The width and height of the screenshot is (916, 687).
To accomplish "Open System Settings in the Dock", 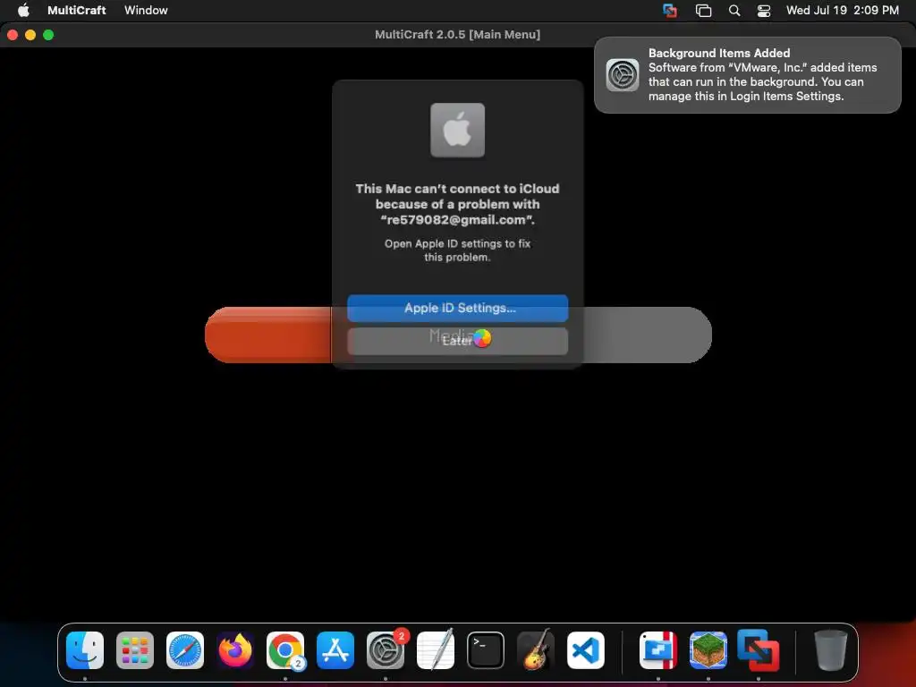I will (386, 650).
